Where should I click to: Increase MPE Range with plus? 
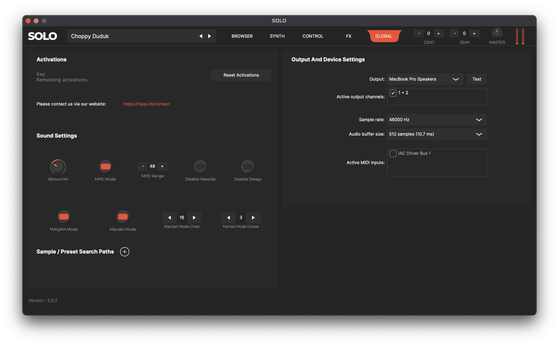pyautogui.click(x=162, y=166)
